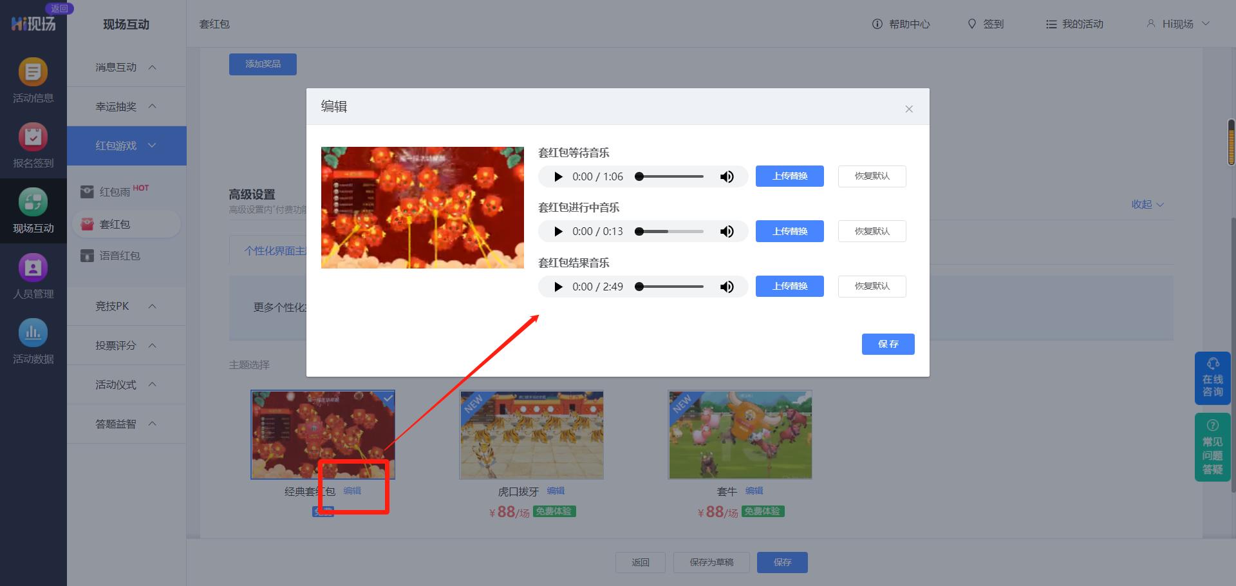This screenshot has height=586, width=1236.
Task: Open 我的活动 in the top bar
Action: point(1074,24)
